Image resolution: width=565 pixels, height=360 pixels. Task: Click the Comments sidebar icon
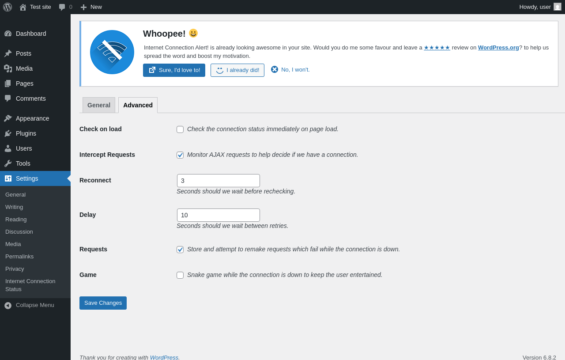coord(8,99)
